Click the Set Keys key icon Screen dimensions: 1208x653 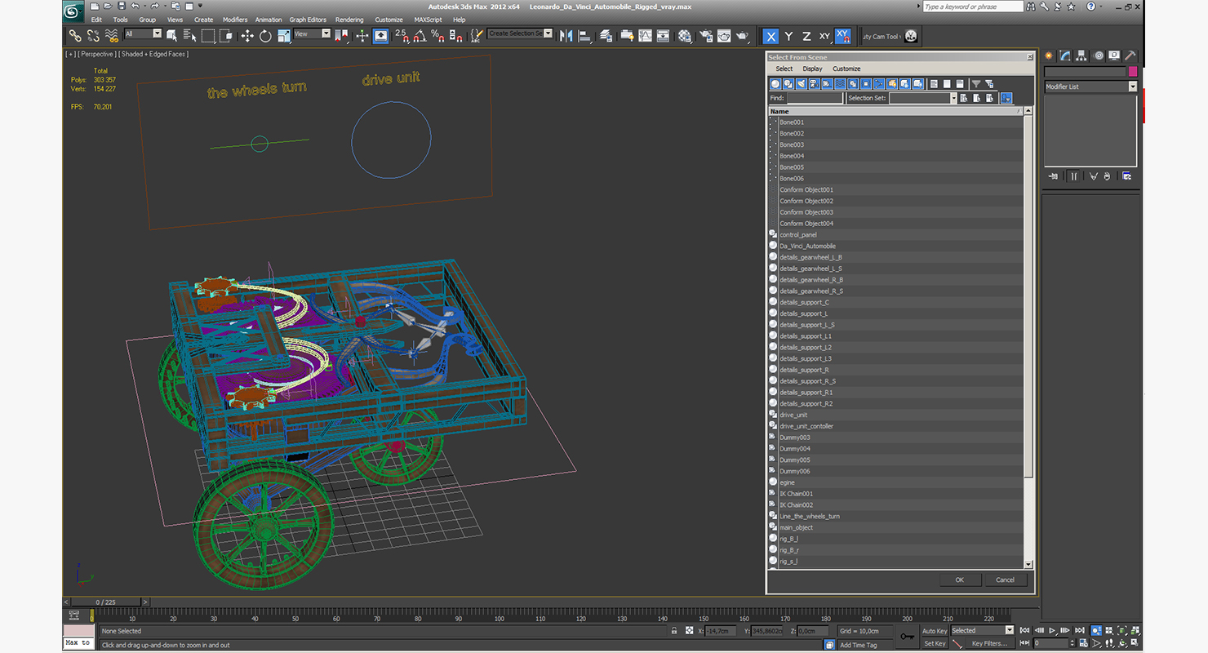point(907,637)
